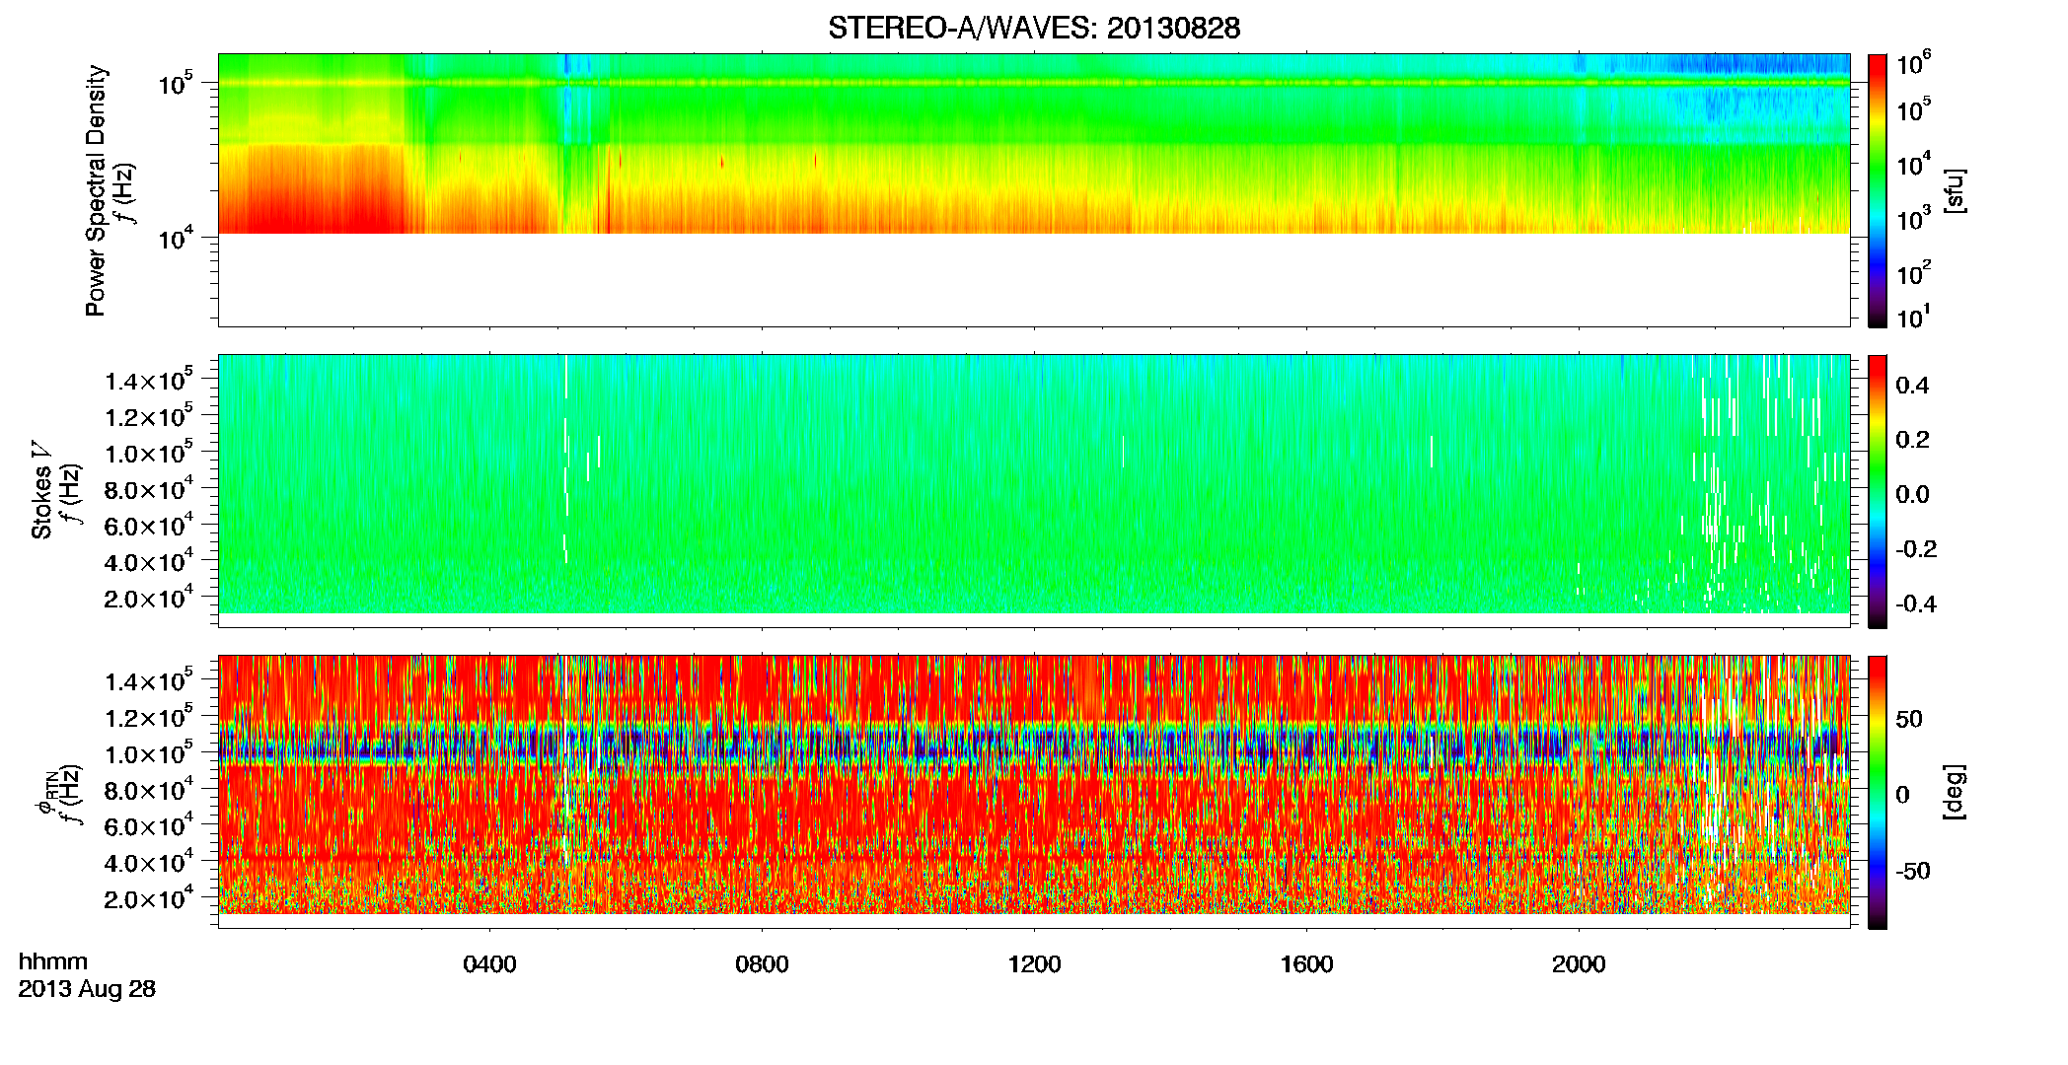Select the φ RTN axis label
Viewport: 2068px width, 1065px height.
pos(45,792)
